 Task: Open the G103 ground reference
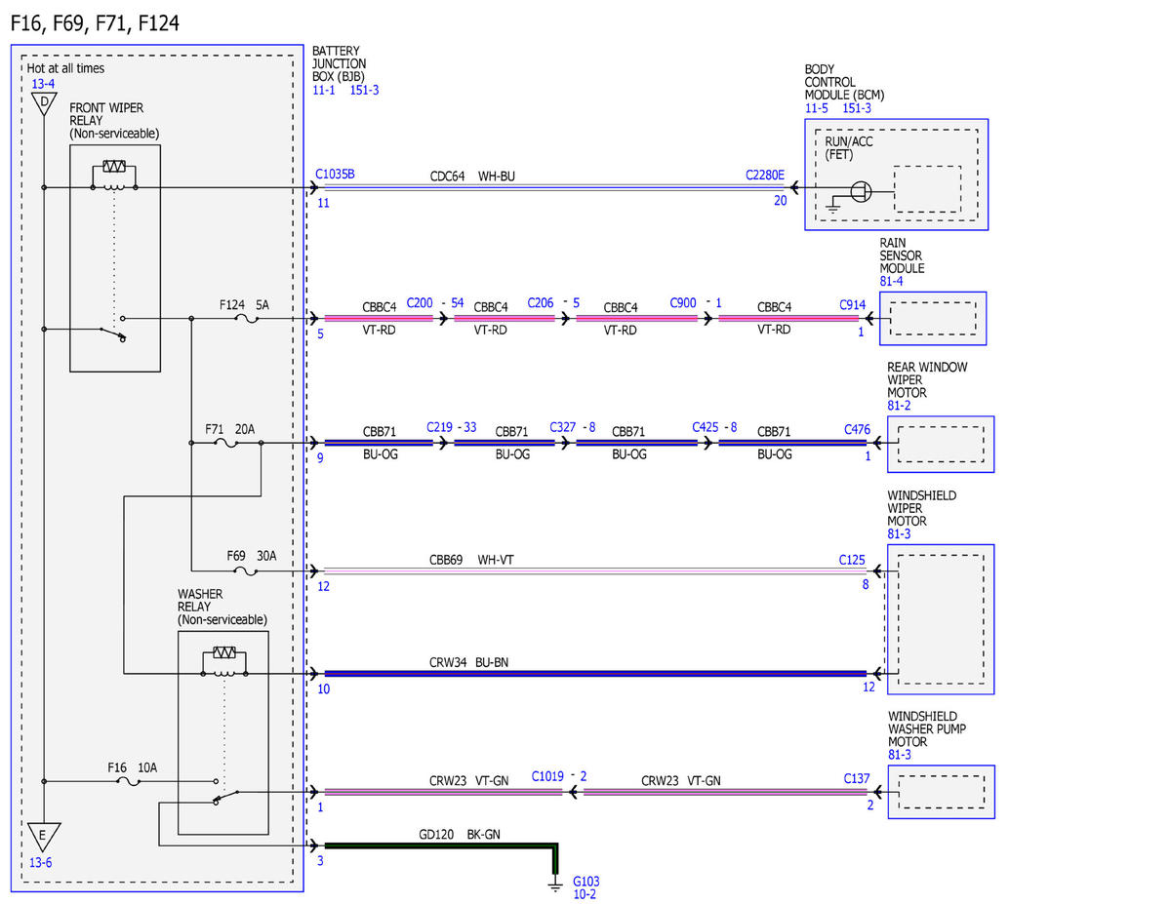point(586,881)
